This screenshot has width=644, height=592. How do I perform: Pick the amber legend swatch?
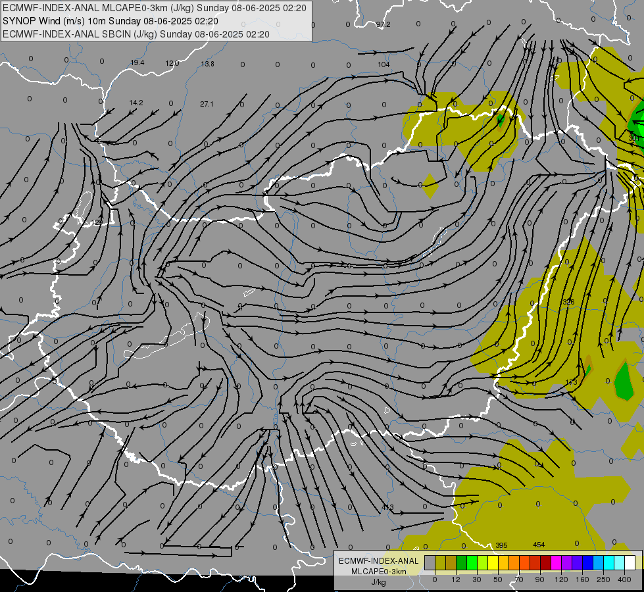point(503,562)
